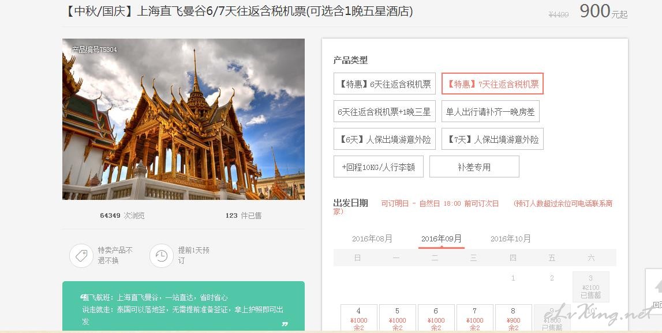Click the 123 件已售 sold count
The width and height of the screenshot is (662, 333).
click(x=243, y=215)
